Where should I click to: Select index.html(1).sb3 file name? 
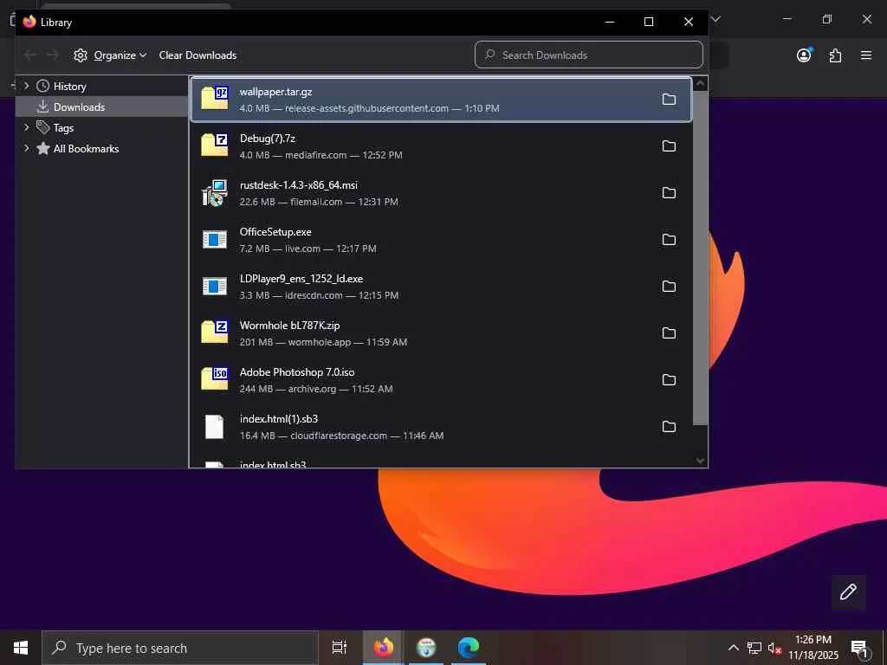tap(278, 419)
